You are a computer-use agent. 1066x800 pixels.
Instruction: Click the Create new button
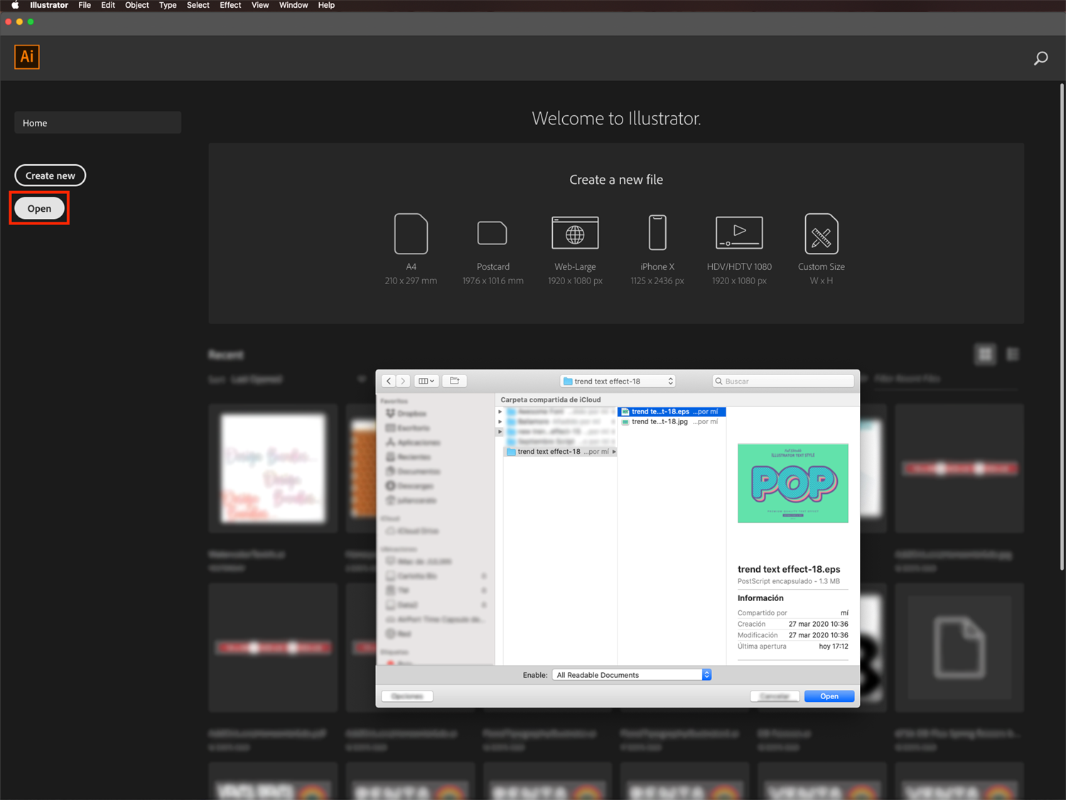[50, 175]
